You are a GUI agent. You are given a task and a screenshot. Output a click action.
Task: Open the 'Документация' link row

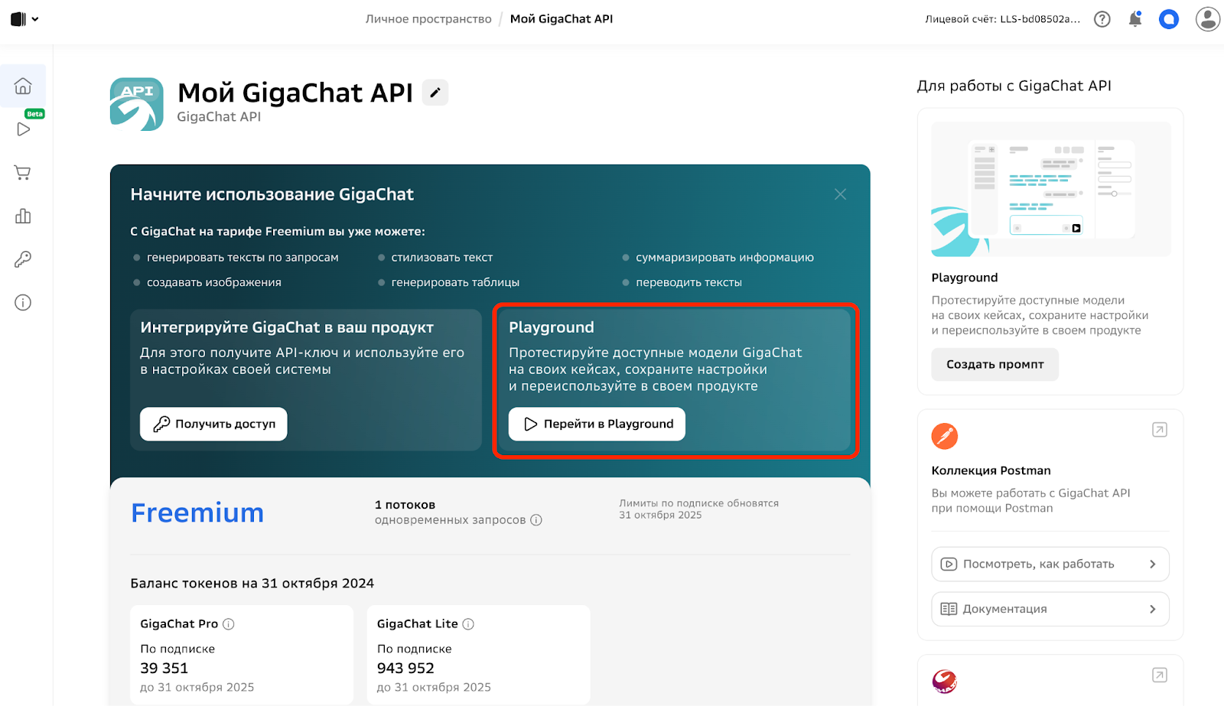[1050, 609]
